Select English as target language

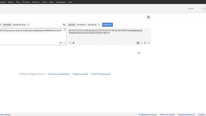pos(81,25)
